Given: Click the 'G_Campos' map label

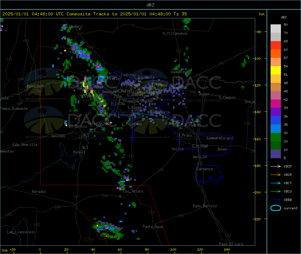Looking at the screenshot, I should click(x=227, y=97).
